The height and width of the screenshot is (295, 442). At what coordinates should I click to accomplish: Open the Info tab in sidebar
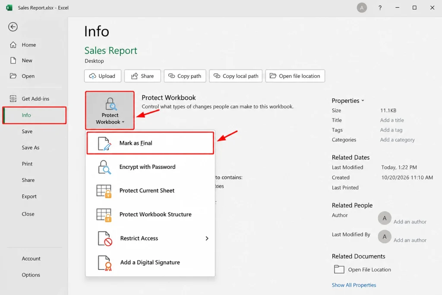(x=35, y=115)
